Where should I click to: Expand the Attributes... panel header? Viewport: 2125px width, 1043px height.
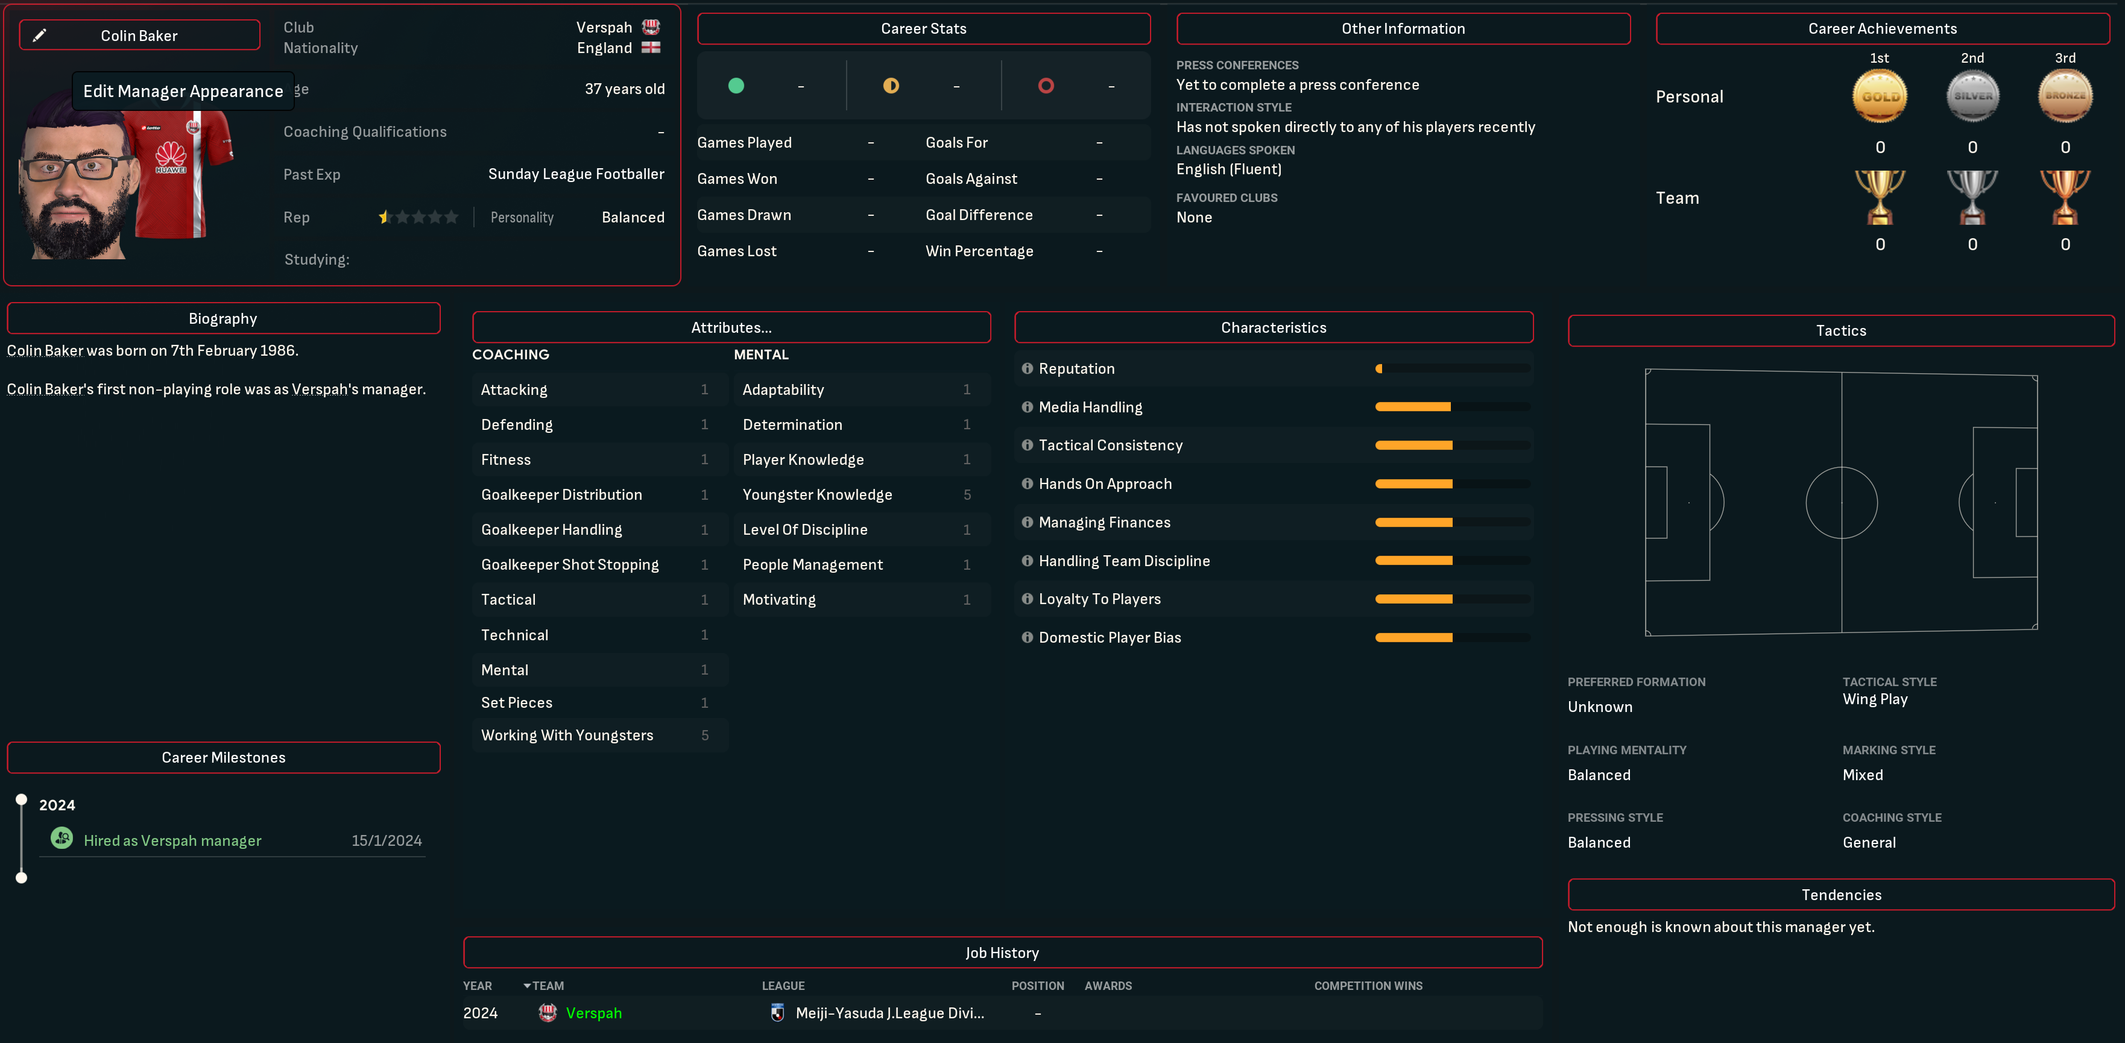(x=731, y=327)
